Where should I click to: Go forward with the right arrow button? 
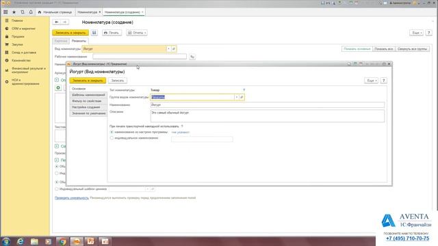[65, 22]
